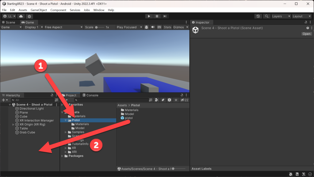
Task: Collapse the Scene 4 - Shoot a Pistol hierarchy
Action: click(x=10, y=105)
